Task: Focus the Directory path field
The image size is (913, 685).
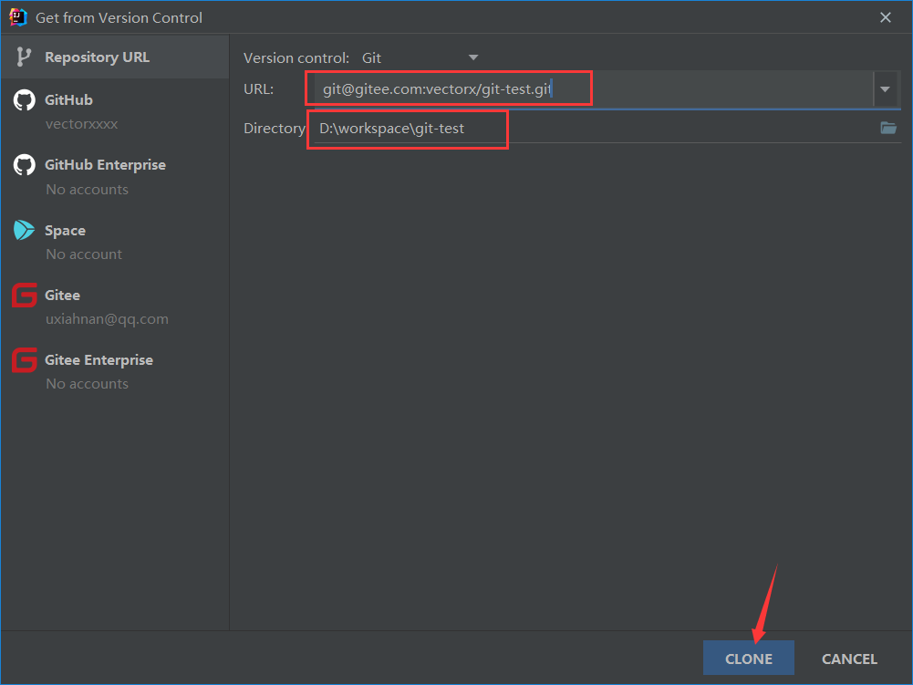Action: pos(595,128)
